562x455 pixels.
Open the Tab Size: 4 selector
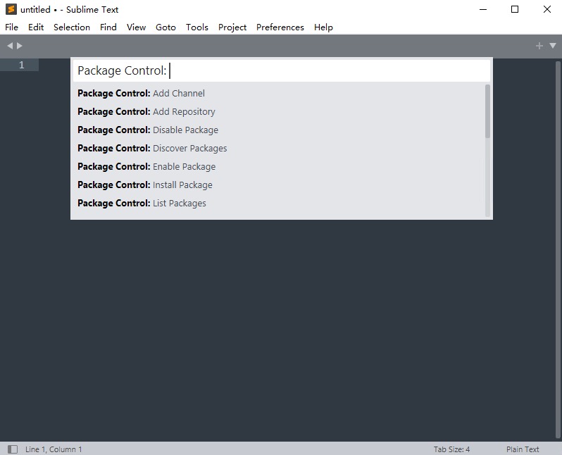[x=451, y=449]
